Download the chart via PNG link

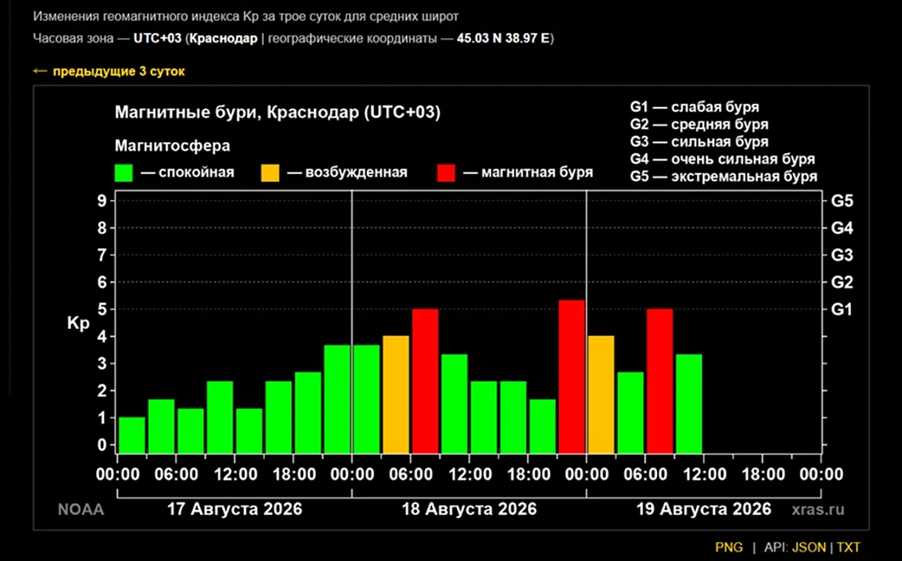729,547
